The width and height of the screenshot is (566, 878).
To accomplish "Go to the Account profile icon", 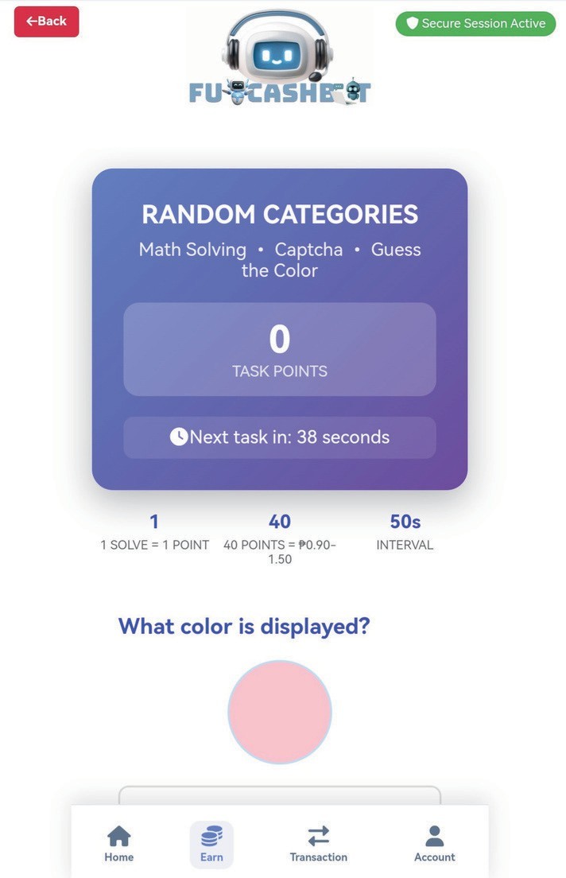I will [x=434, y=836].
